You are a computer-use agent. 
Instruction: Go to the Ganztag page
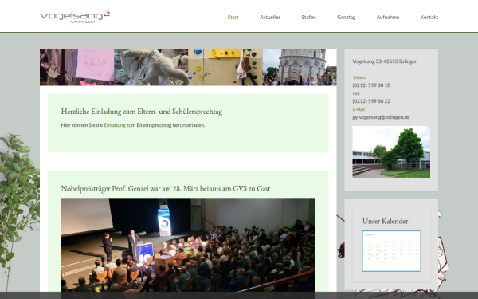346,18
